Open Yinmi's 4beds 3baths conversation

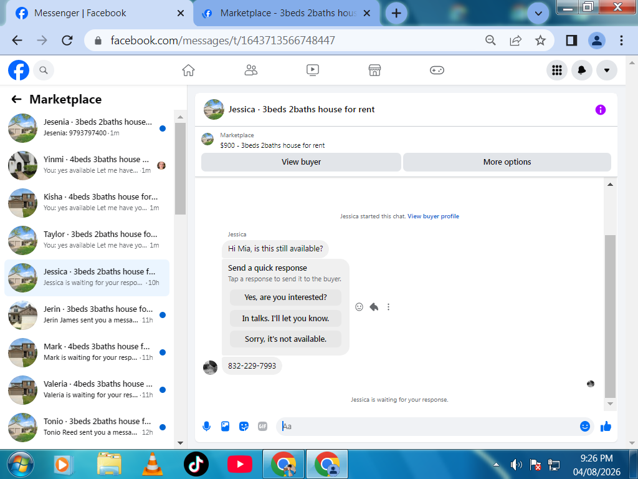click(87, 165)
